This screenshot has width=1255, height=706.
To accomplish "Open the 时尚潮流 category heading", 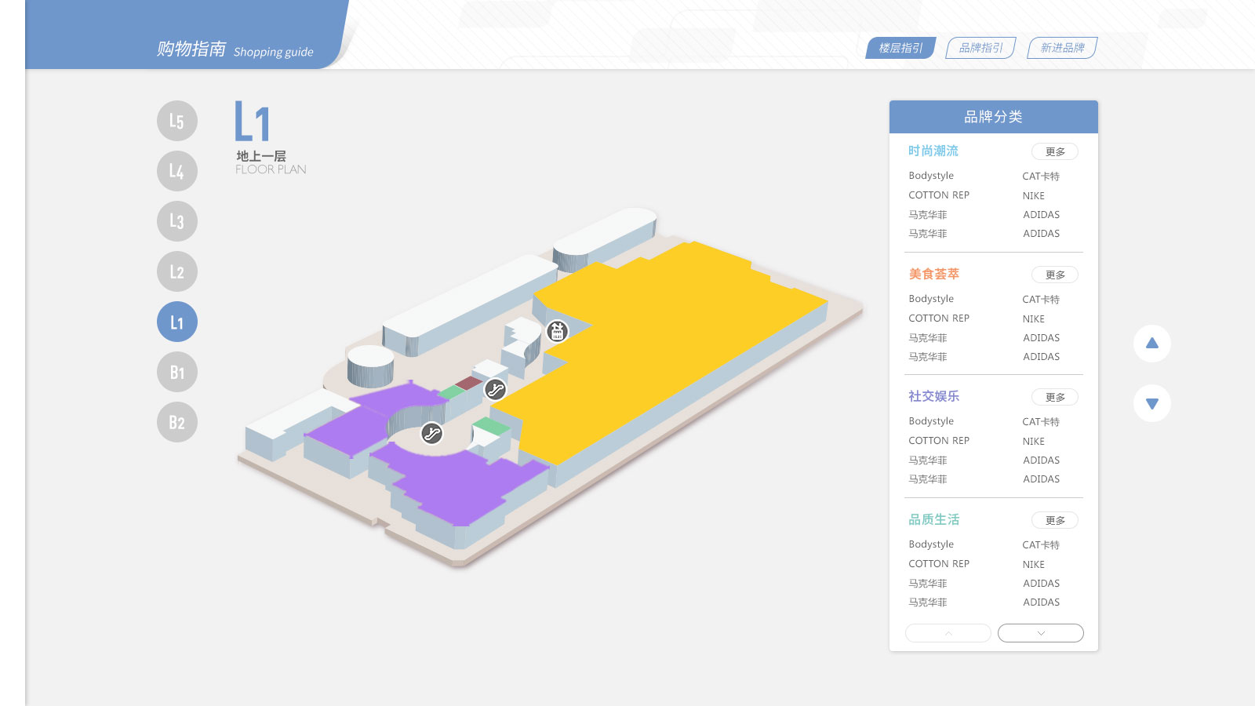I will click(933, 151).
